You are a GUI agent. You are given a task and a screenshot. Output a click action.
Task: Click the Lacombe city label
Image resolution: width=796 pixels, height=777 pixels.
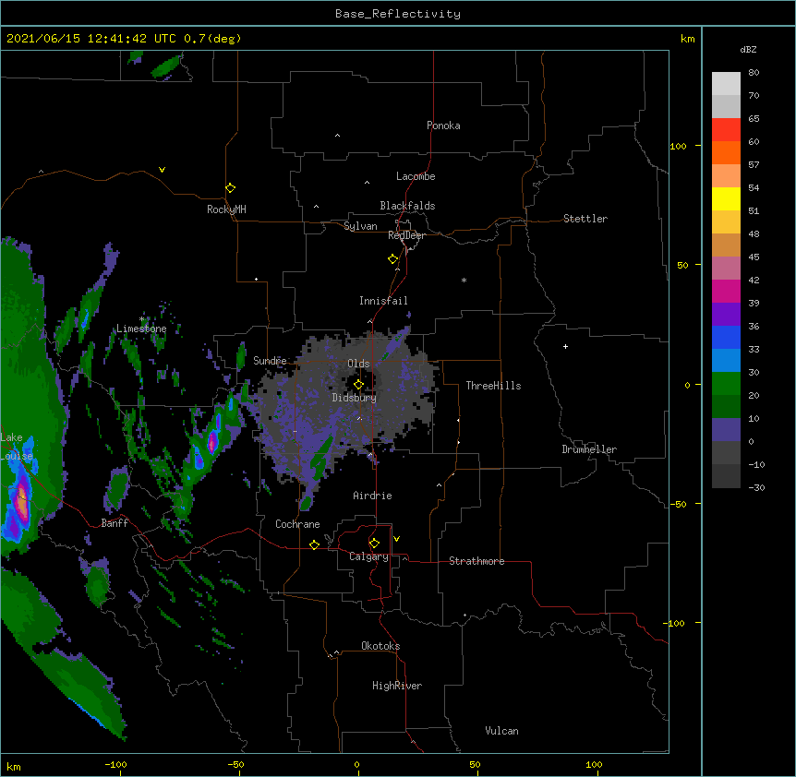416,176
